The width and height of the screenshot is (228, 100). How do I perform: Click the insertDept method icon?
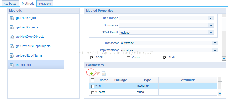12,65
